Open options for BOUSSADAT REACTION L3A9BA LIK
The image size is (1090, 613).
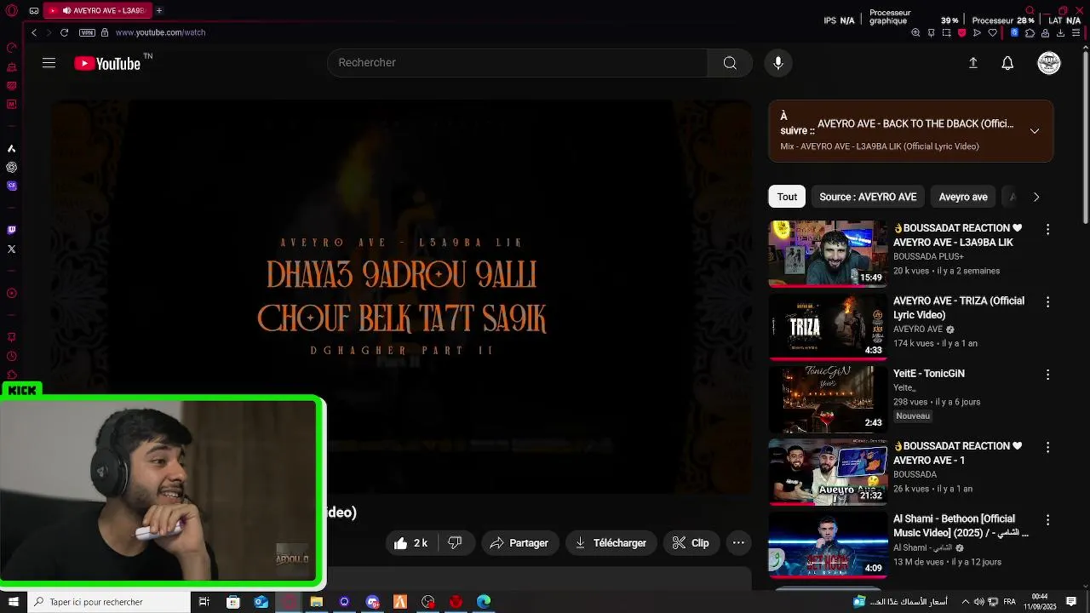click(x=1047, y=229)
